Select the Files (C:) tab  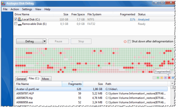coord(34,78)
